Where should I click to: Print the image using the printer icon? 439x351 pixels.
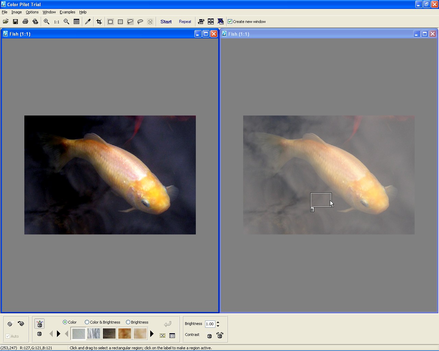pyautogui.click(x=25, y=22)
